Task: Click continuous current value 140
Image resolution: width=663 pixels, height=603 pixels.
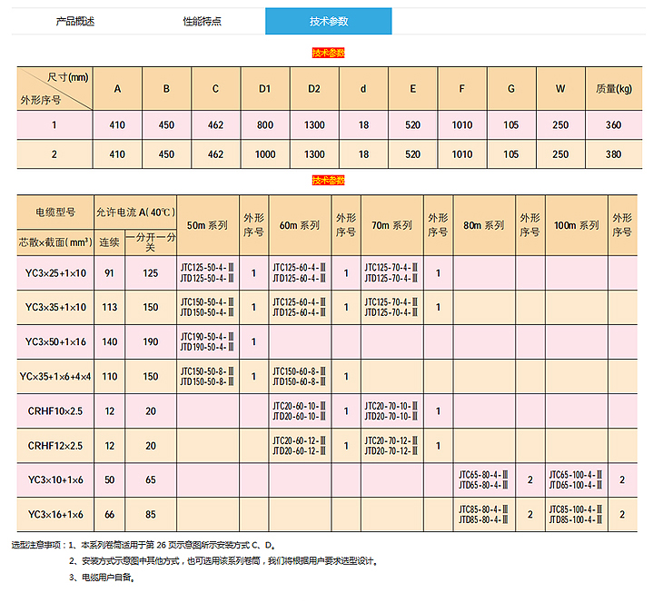Action: pyautogui.click(x=110, y=341)
